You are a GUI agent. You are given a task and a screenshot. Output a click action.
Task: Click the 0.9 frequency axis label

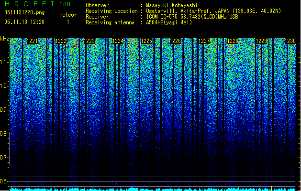(4, 110)
